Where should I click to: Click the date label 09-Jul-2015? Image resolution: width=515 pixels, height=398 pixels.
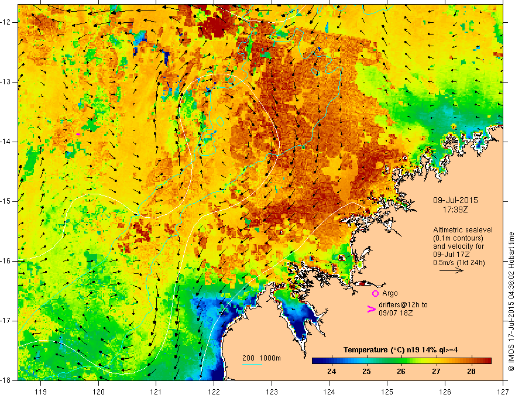pos(455,200)
